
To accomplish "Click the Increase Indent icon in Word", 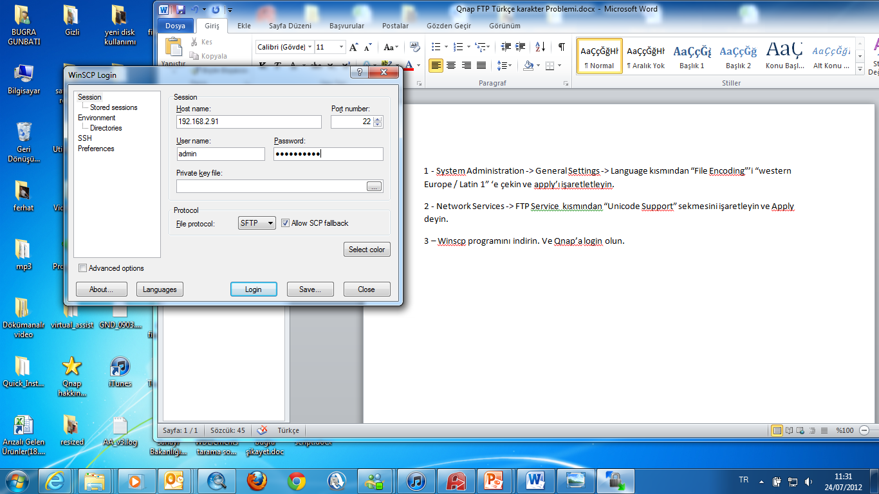I will click(520, 47).
